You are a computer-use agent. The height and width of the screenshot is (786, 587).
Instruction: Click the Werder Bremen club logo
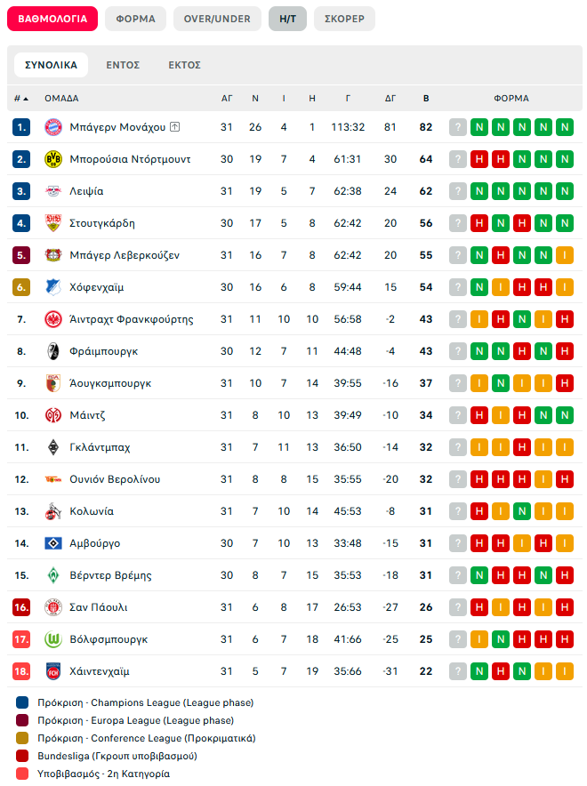[x=52, y=575]
